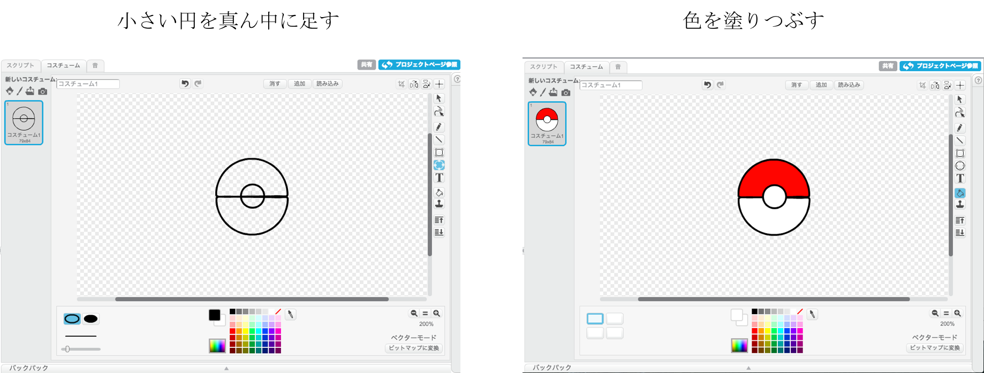
Task: Choose vertical gradient fill option in right editor
Action: click(595, 333)
